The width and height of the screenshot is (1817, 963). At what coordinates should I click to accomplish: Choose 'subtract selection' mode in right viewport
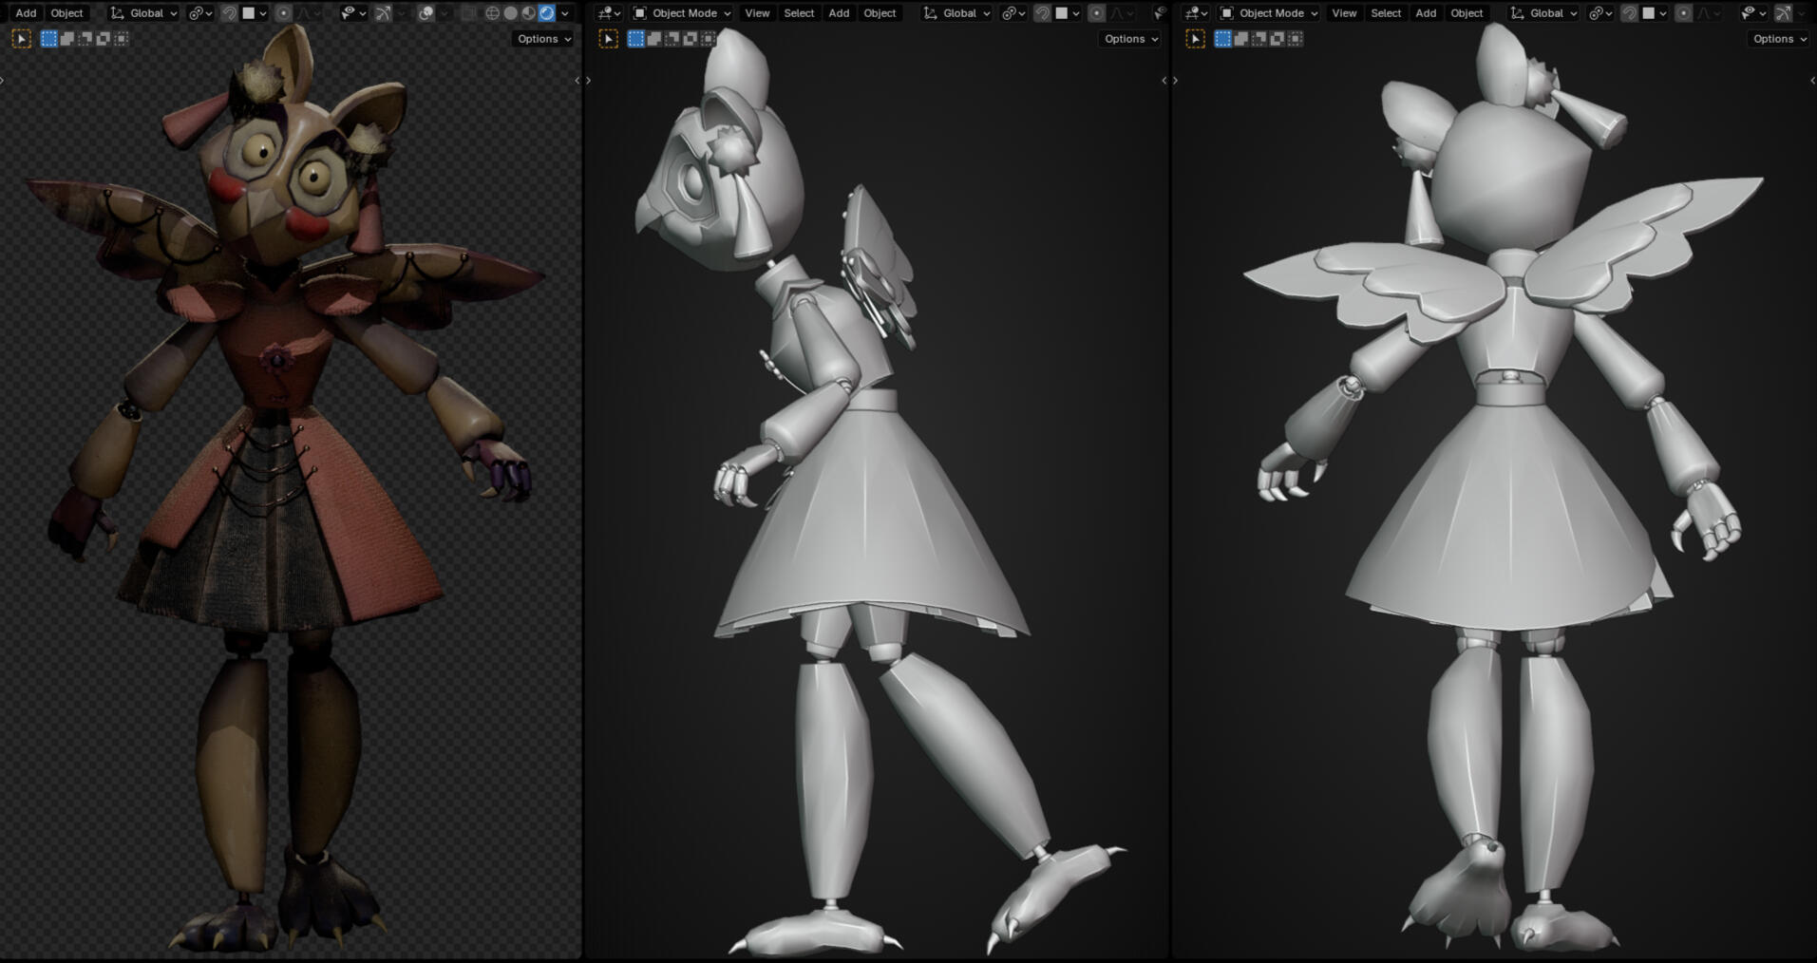pos(1259,39)
